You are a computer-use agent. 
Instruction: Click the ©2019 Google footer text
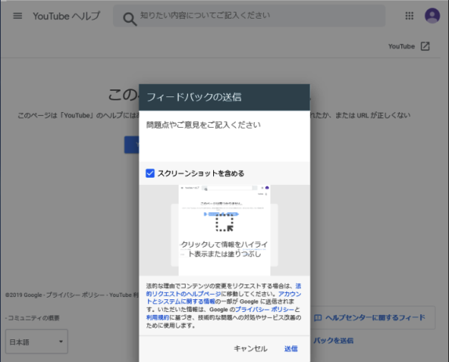(24, 295)
